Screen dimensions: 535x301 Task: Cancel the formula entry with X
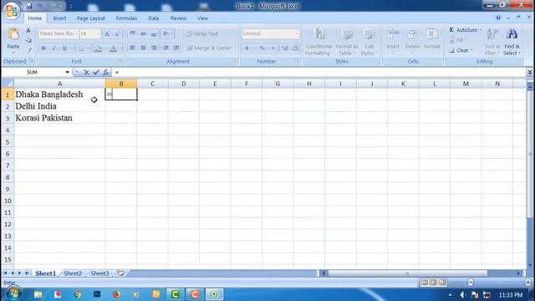86,73
